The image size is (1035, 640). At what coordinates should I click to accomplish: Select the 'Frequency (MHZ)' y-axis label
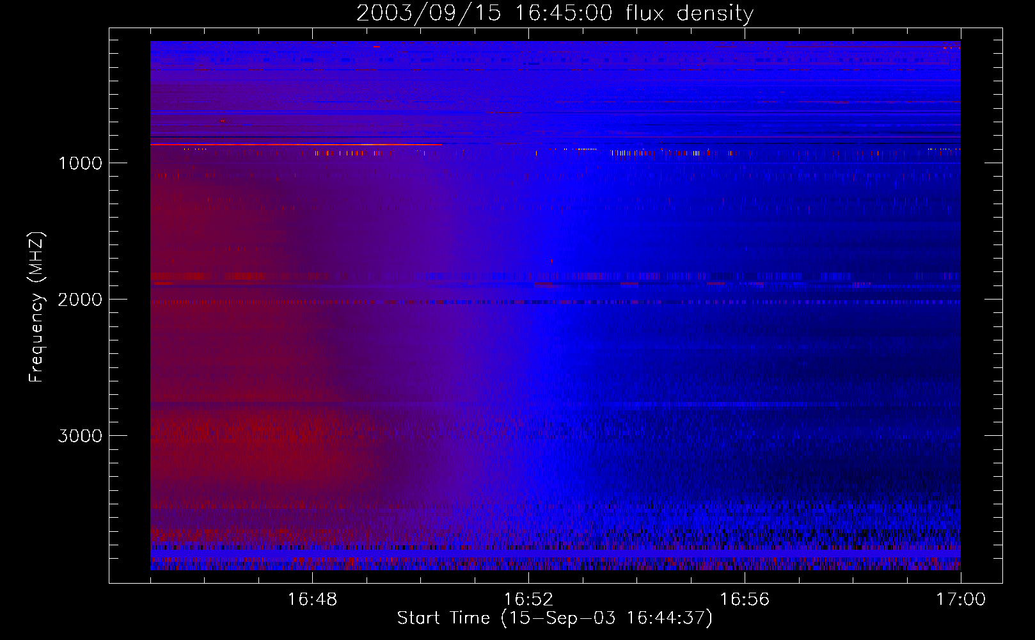(x=37, y=307)
